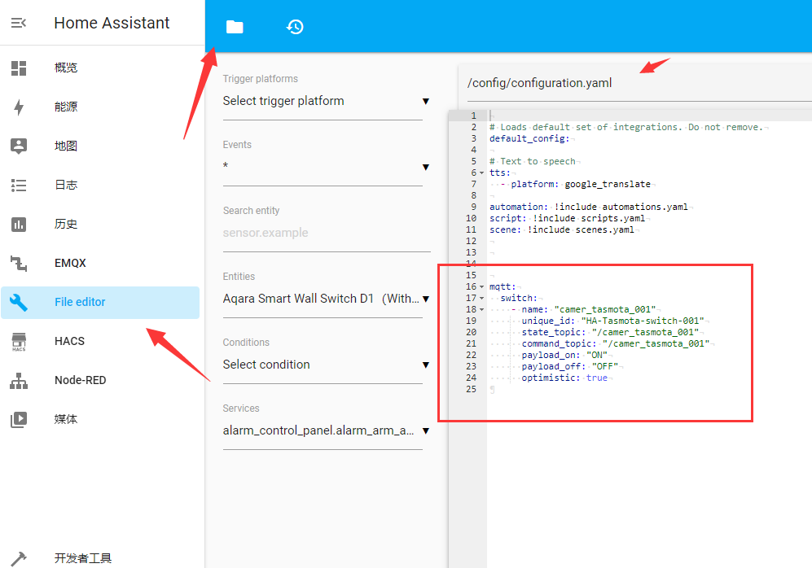Viewport: 812px width, 568px height.
Task: Click the Search entity input field
Action: 327,233
